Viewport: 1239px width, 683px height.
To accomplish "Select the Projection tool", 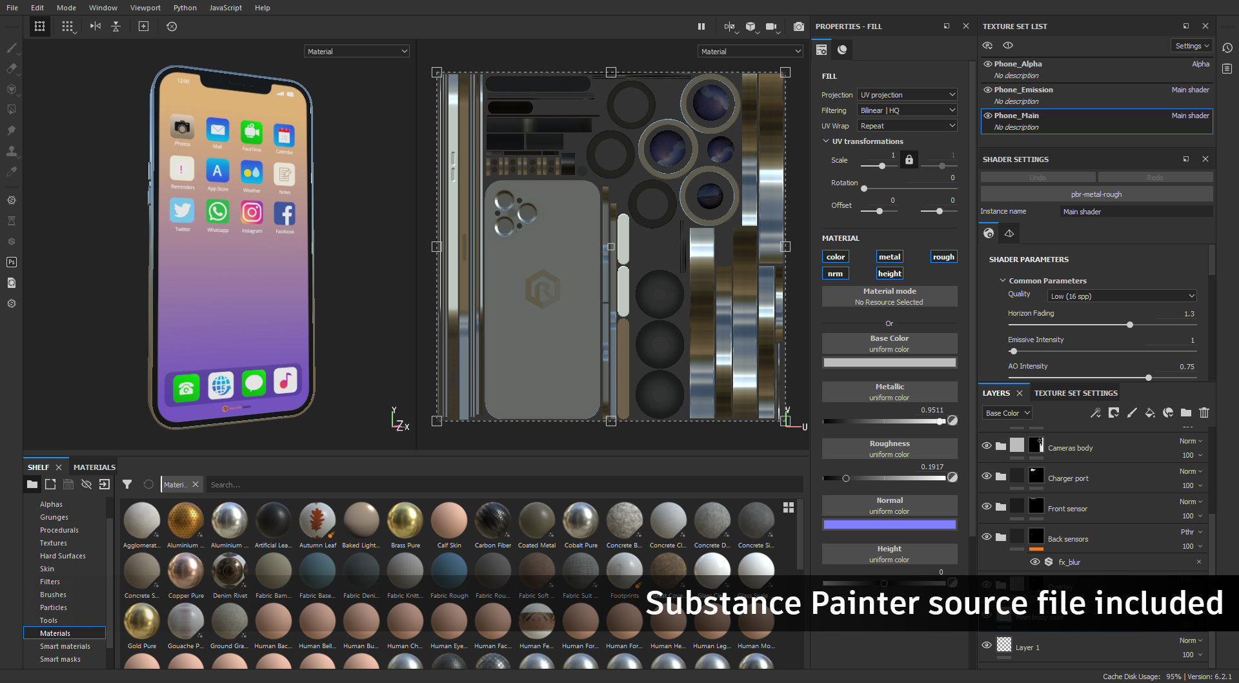I will 12,89.
